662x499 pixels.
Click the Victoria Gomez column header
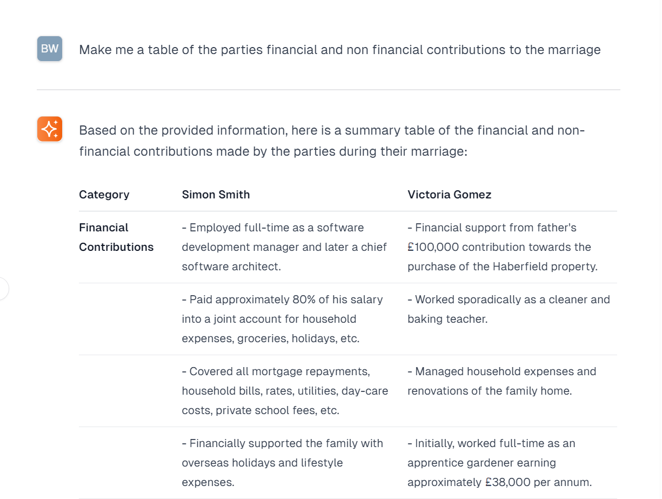tap(449, 195)
